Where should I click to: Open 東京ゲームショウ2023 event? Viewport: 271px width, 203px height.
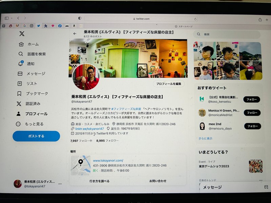tap(214, 166)
